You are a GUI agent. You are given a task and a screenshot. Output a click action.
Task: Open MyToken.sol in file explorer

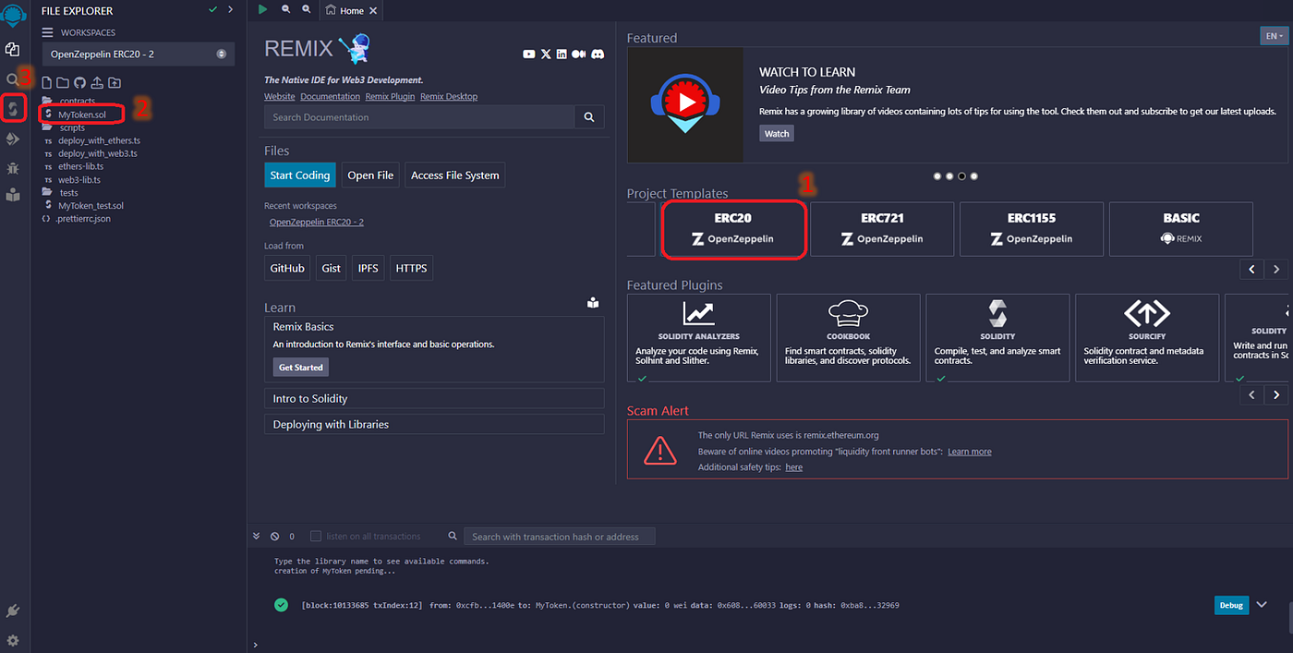click(x=81, y=115)
